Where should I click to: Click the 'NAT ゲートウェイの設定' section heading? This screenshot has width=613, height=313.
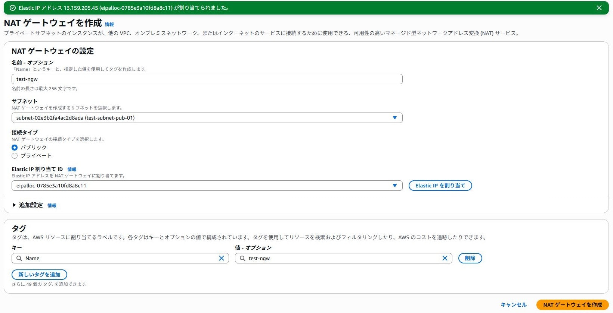pos(53,51)
